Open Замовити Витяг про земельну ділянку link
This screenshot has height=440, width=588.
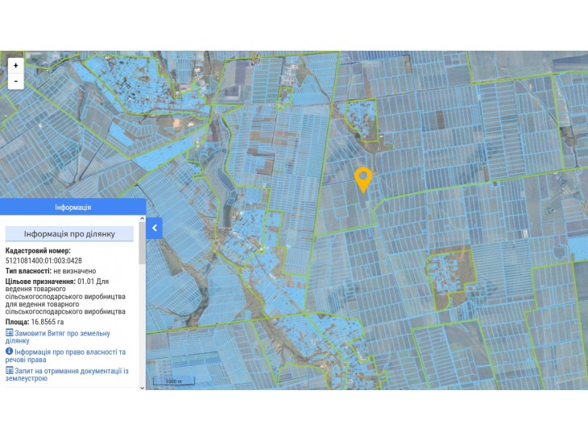[58, 337]
